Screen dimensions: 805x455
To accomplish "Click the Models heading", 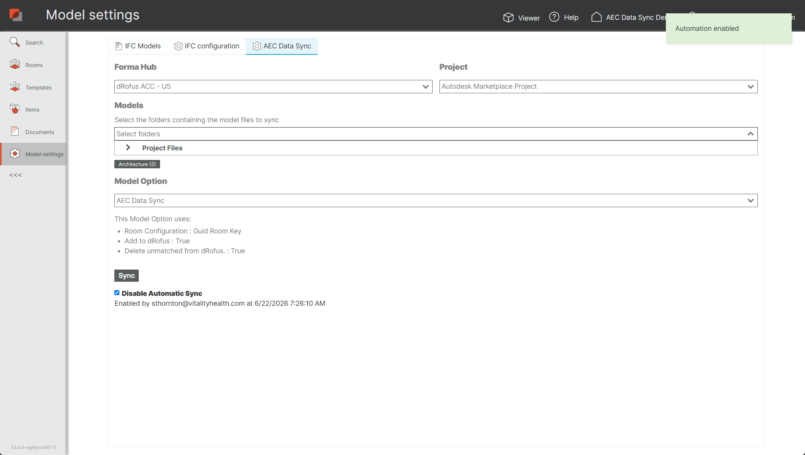I will 129,105.
